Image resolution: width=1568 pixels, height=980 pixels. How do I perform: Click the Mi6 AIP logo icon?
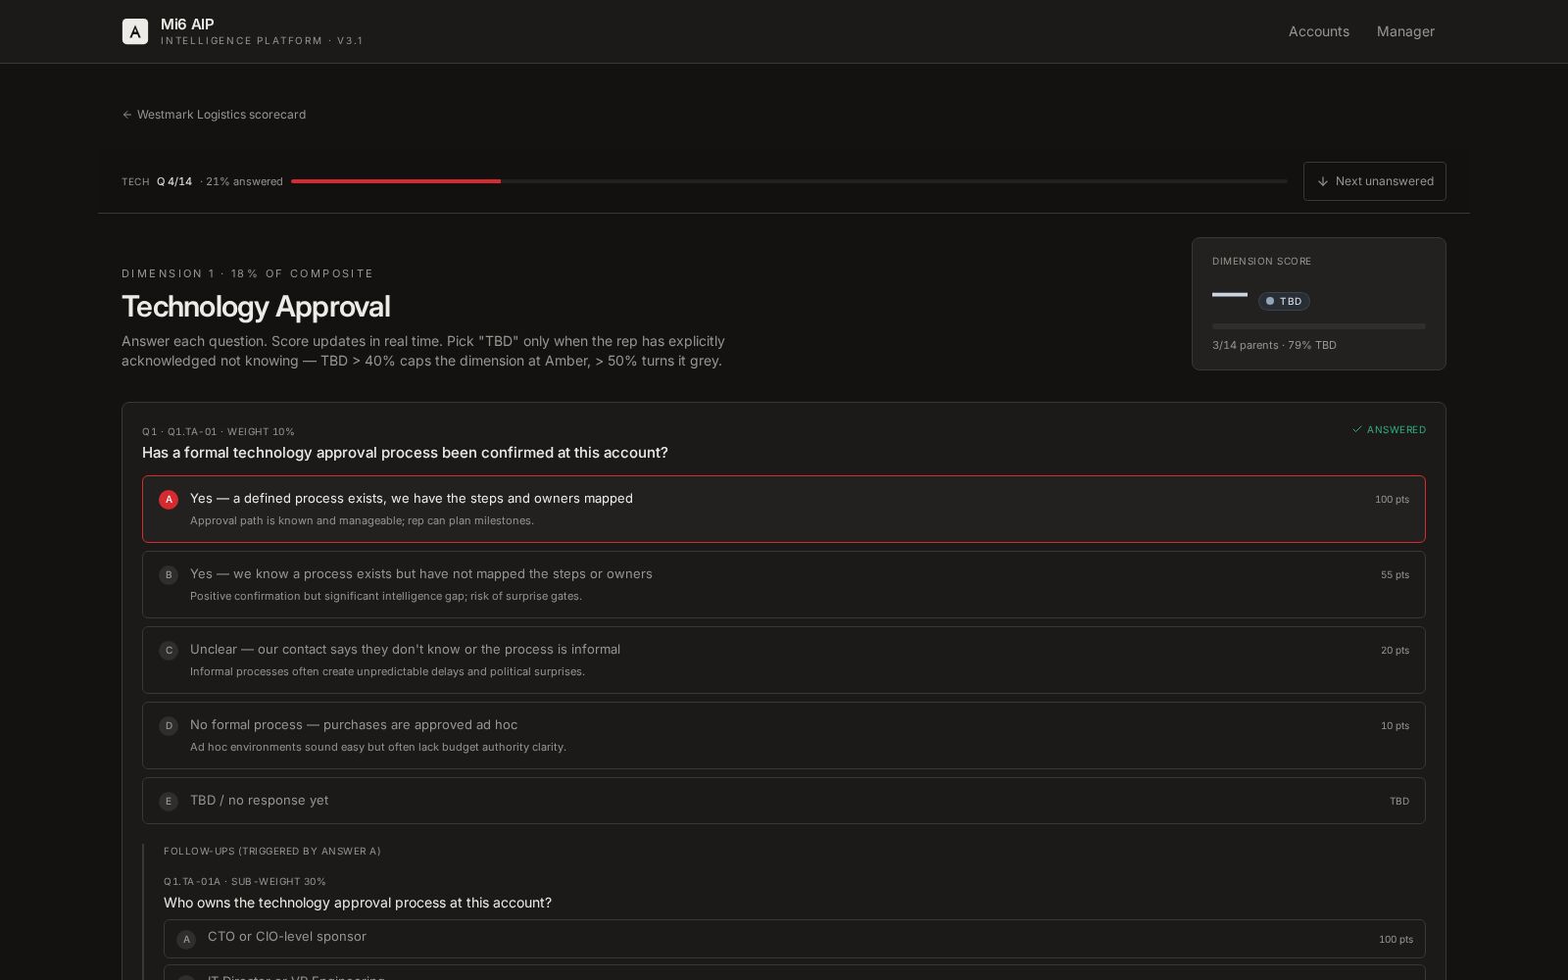pos(135,30)
